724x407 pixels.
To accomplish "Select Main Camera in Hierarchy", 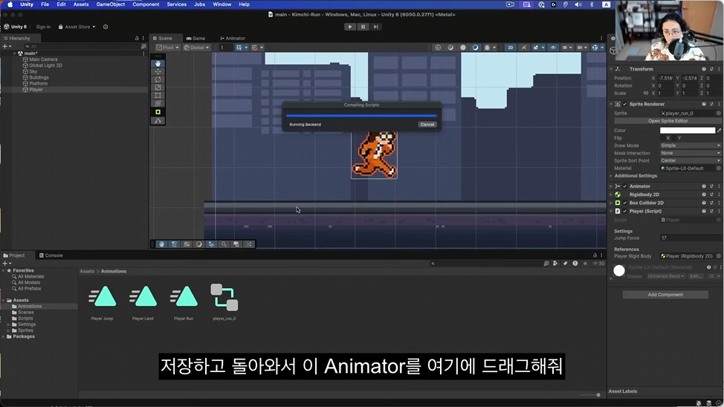I will click(x=43, y=59).
